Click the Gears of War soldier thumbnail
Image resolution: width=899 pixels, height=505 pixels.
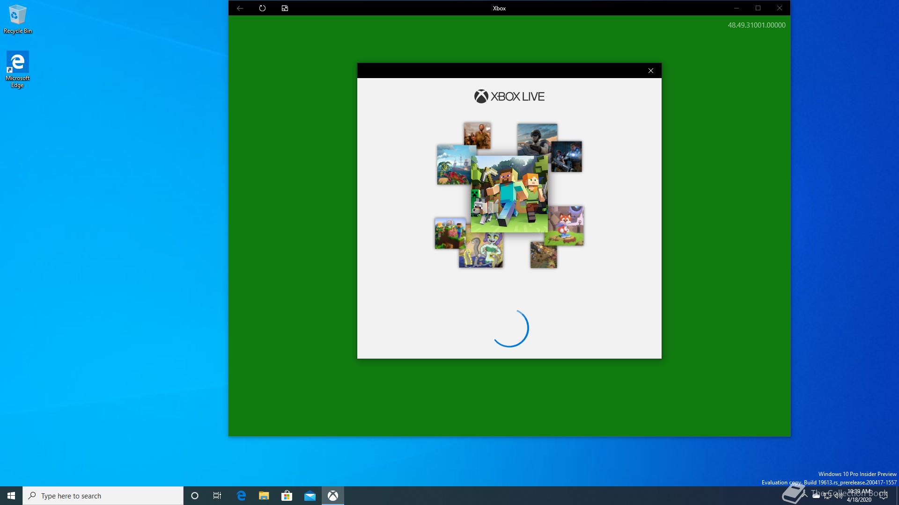pyautogui.click(x=567, y=157)
